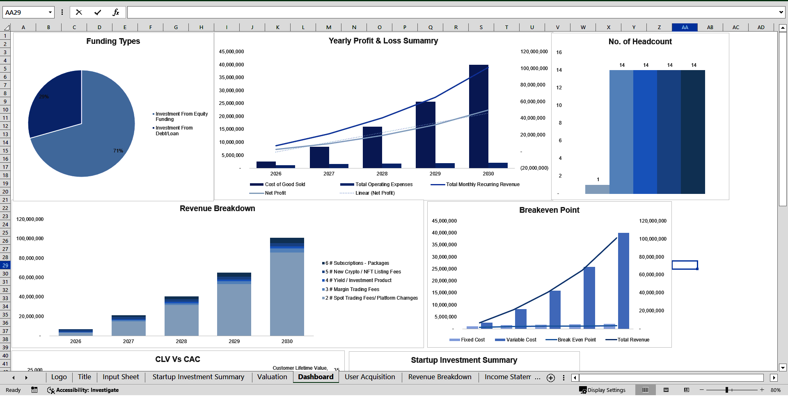
Task: Select the CLV Vs CAC chart title
Action: coord(177,359)
